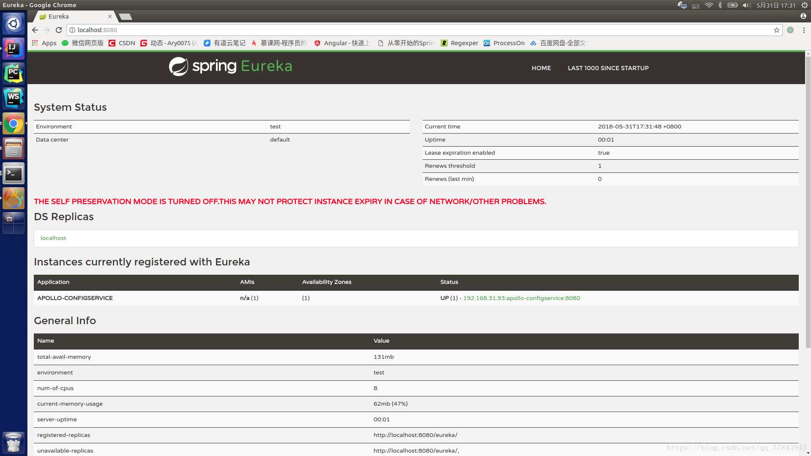Click Availability Zones column header
Viewport: 811px width, 456px height.
tap(327, 282)
